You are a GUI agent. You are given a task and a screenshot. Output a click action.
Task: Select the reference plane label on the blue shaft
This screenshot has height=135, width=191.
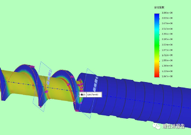coord(95,84)
